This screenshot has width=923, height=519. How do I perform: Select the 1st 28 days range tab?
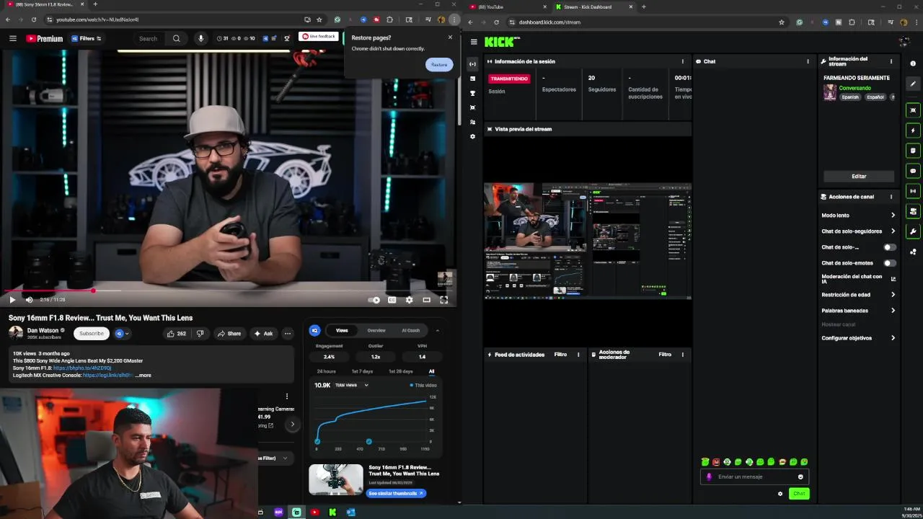[400, 371]
